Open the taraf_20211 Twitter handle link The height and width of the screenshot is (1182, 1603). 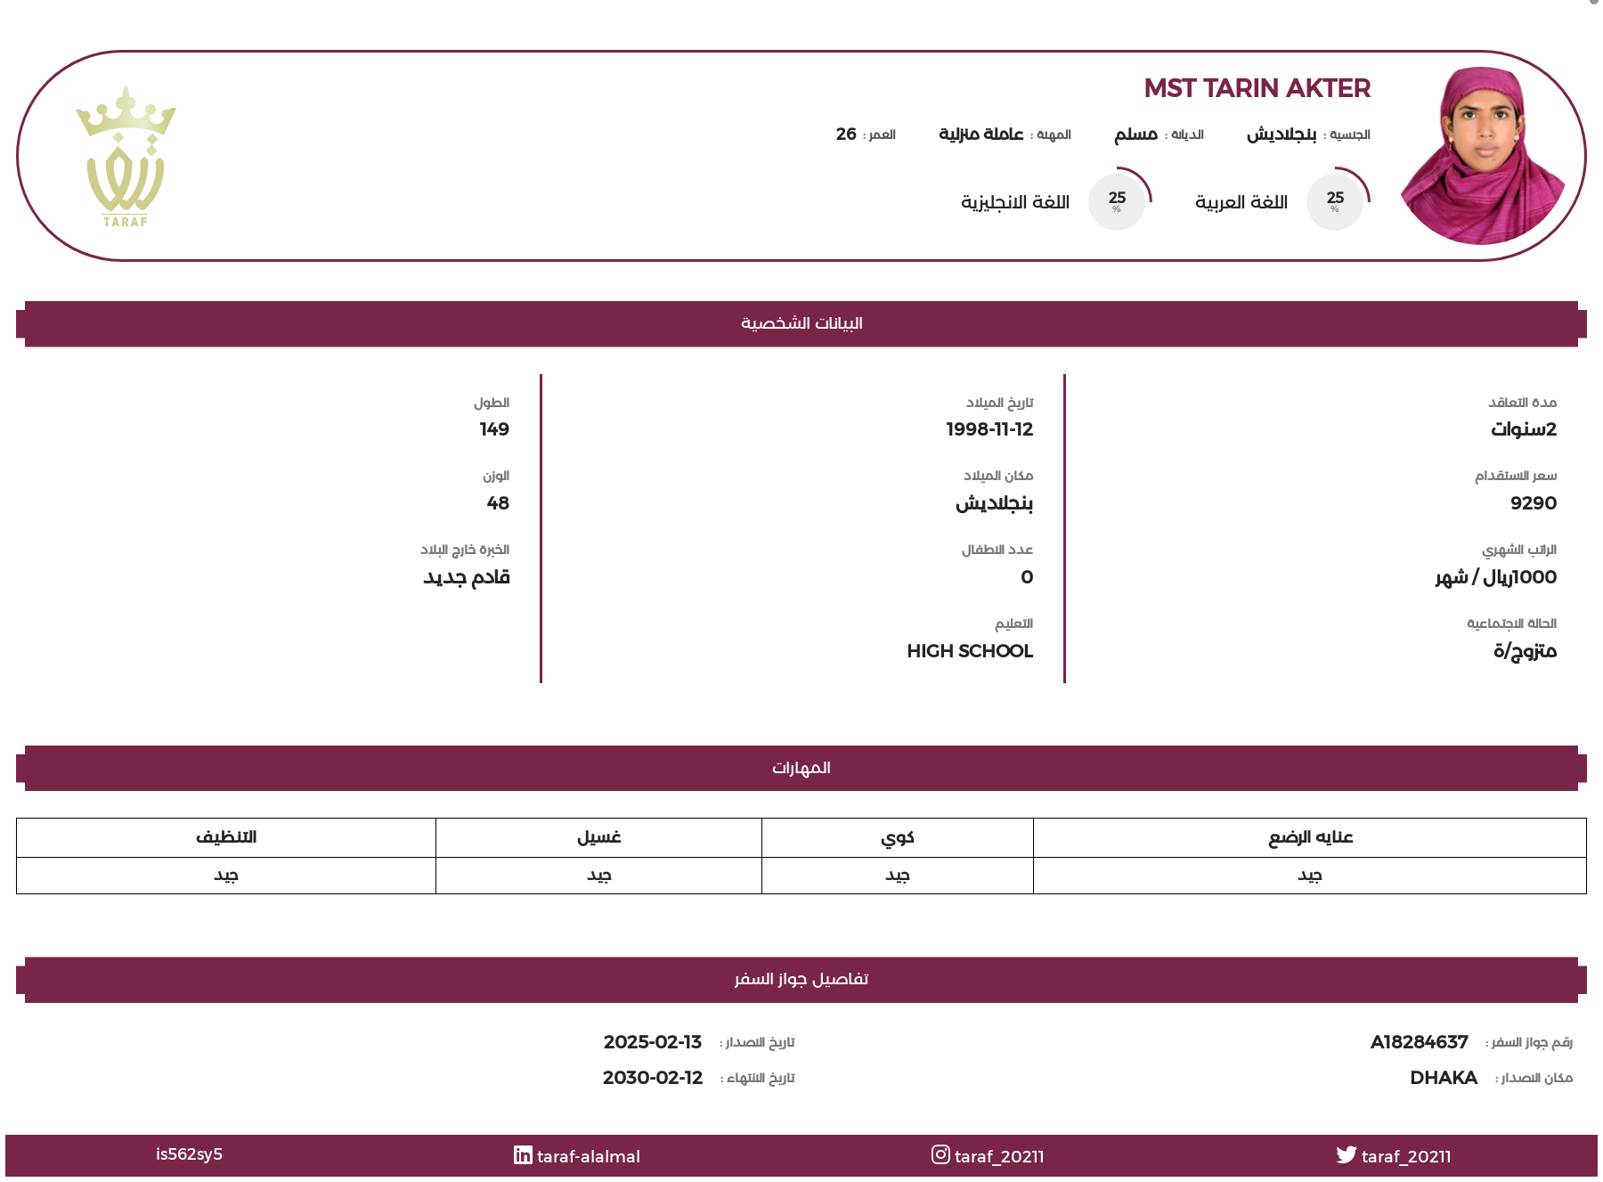(x=1406, y=1156)
